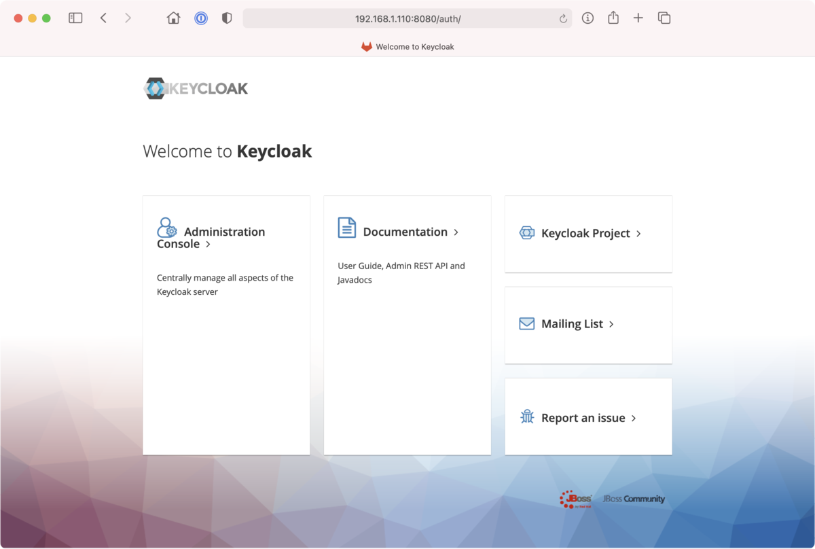The width and height of the screenshot is (815, 549).
Task: Click the Safari home icon
Action: pos(174,18)
